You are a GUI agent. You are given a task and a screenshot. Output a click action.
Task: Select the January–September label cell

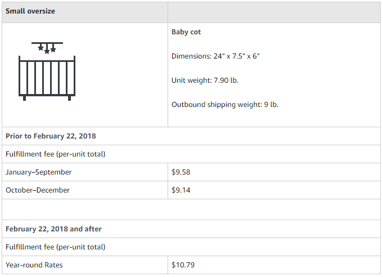click(85, 172)
